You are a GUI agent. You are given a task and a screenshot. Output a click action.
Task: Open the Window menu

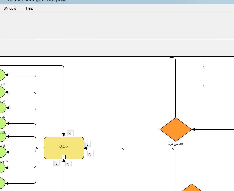coord(10,8)
